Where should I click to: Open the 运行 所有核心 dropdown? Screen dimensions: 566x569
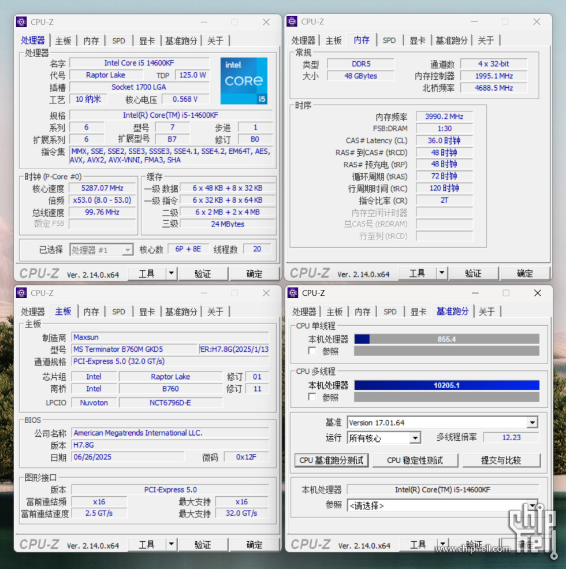[415, 438]
